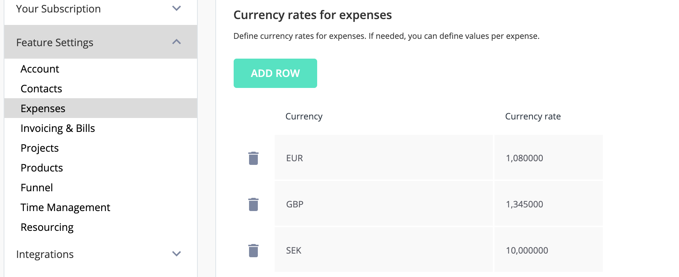Delete the EUR currency row
The width and height of the screenshot is (679, 277).
click(253, 158)
